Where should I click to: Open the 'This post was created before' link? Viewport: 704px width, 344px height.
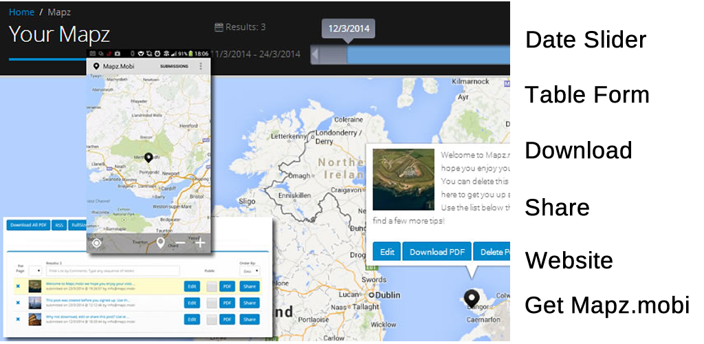pos(88,301)
